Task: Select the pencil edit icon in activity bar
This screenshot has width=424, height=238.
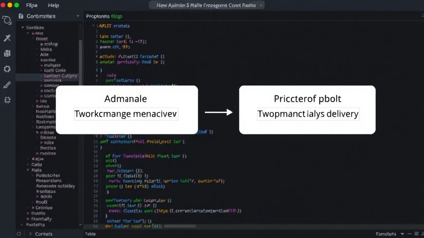Action: click(x=7, y=85)
